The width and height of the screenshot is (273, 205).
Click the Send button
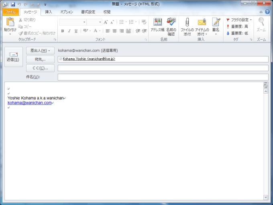point(14,57)
